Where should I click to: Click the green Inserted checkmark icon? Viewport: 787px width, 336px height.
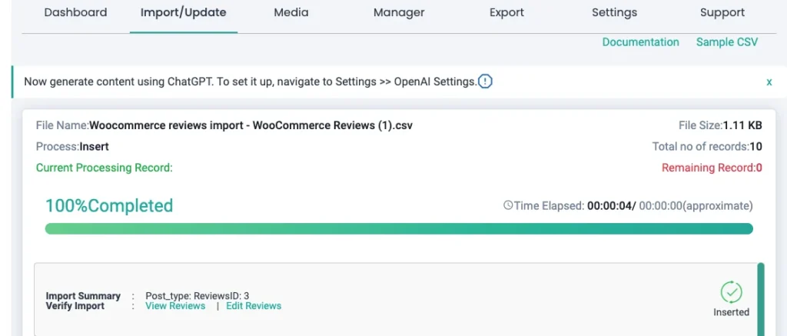point(731,292)
